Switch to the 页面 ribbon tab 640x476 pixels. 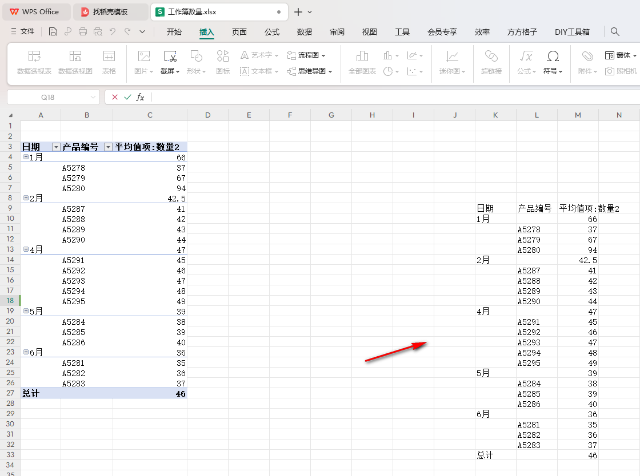coord(239,32)
